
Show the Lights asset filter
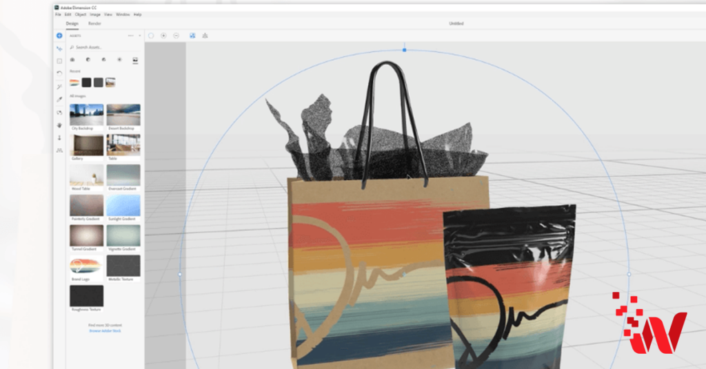point(119,60)
